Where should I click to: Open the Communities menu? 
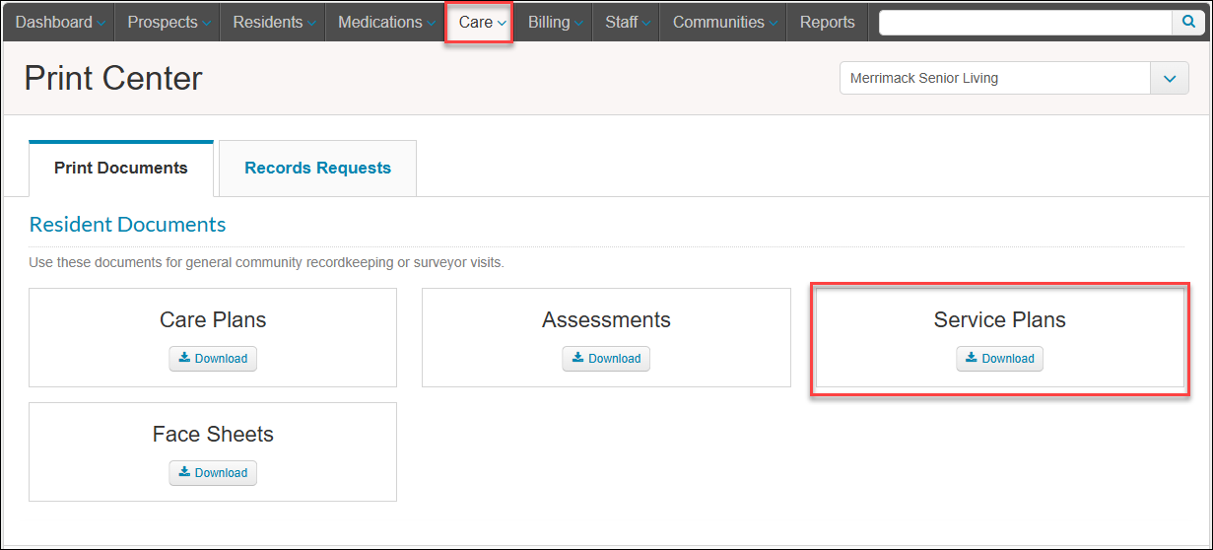tap(723, 22)
